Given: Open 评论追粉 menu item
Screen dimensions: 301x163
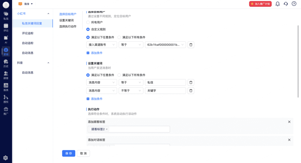Looking at the screenshot, I should tap(28, 33).
